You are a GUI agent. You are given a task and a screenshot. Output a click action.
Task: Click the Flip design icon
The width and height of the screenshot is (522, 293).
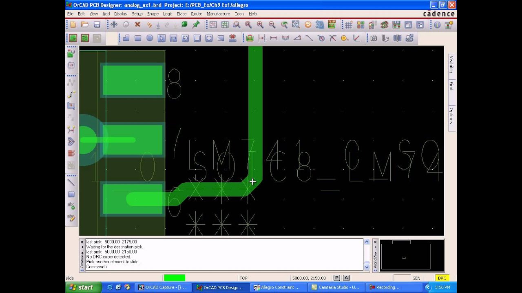(x=332, y=25)
